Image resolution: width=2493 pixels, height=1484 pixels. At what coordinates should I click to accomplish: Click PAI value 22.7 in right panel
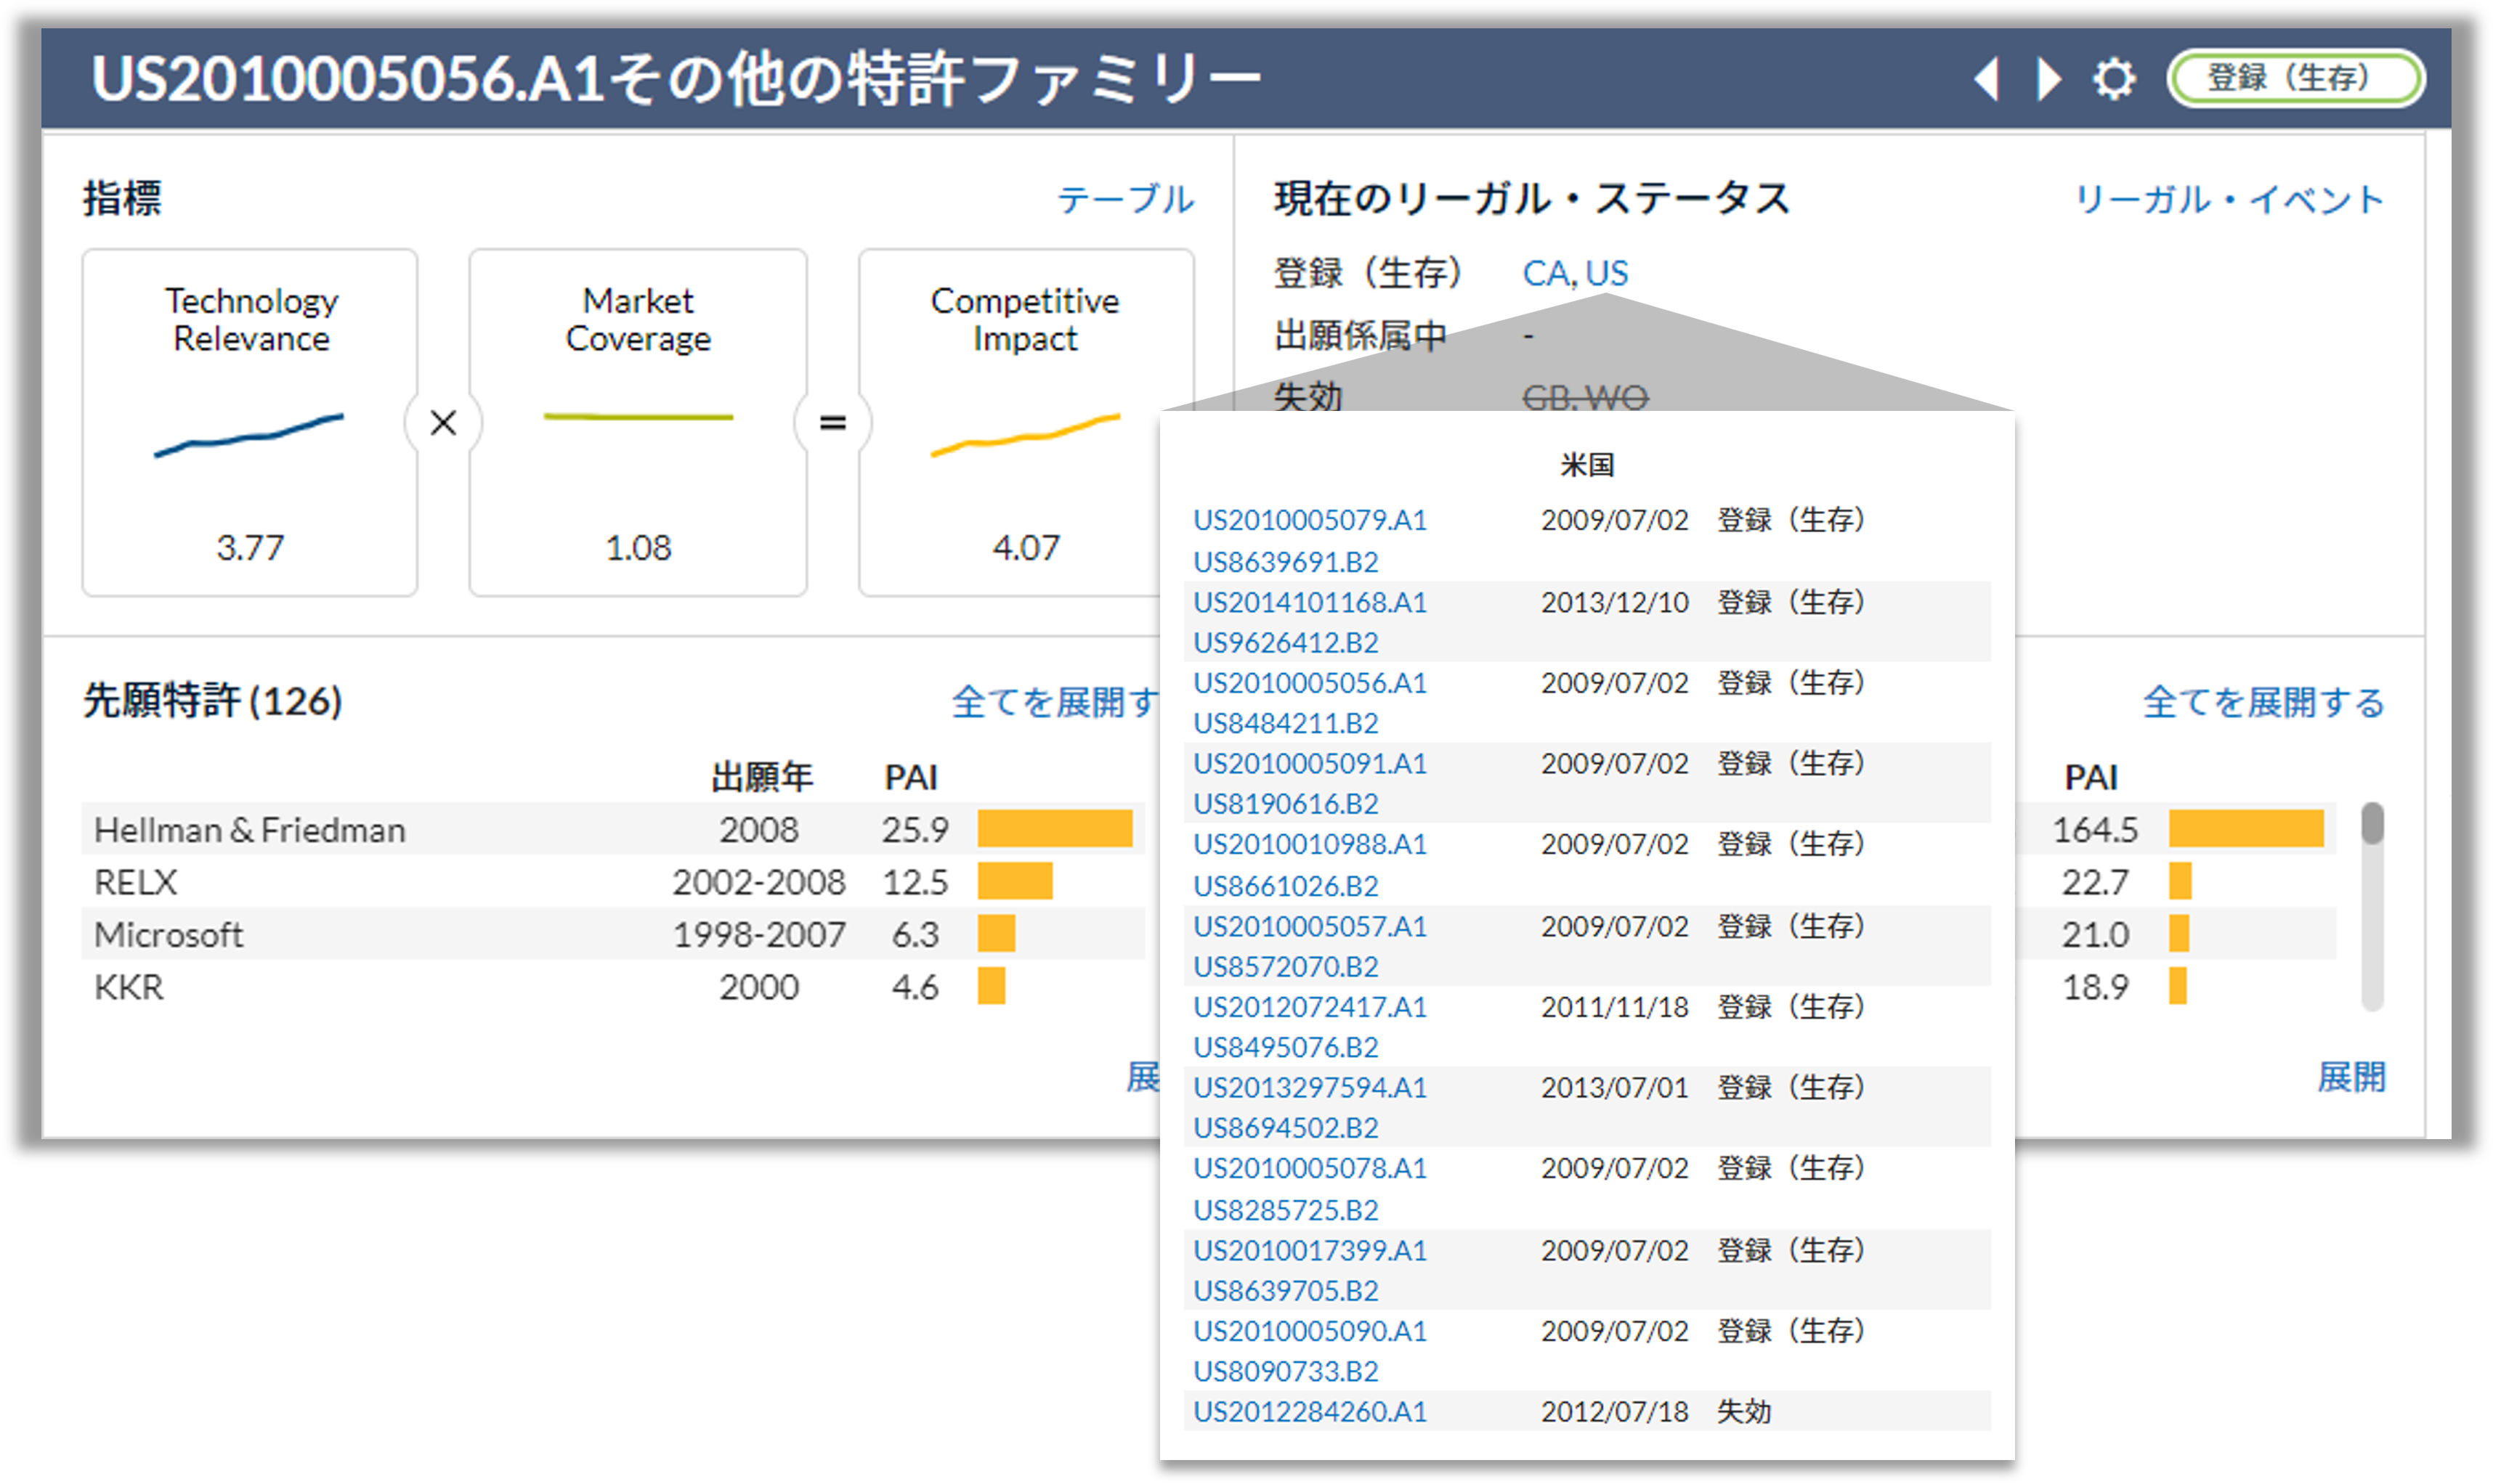2095,882
